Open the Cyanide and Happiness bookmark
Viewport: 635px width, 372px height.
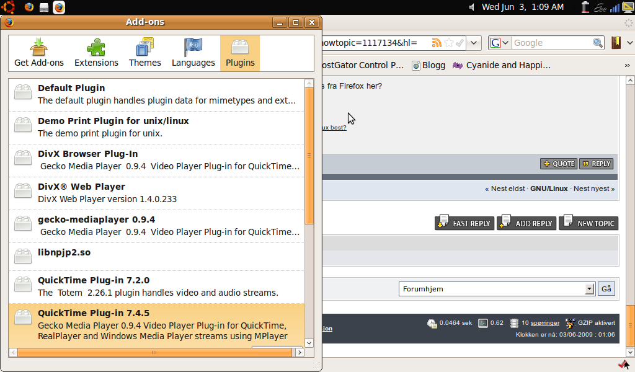502,65
